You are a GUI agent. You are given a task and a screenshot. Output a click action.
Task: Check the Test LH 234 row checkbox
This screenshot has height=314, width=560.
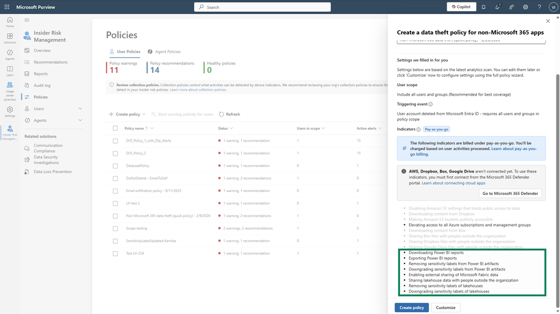tap(115, 254)
